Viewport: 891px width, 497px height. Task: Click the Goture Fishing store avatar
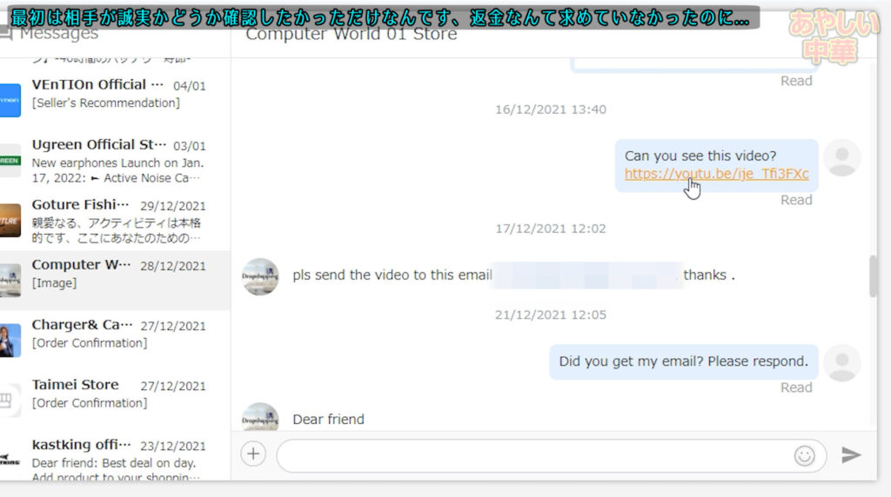tap(10, 220)
